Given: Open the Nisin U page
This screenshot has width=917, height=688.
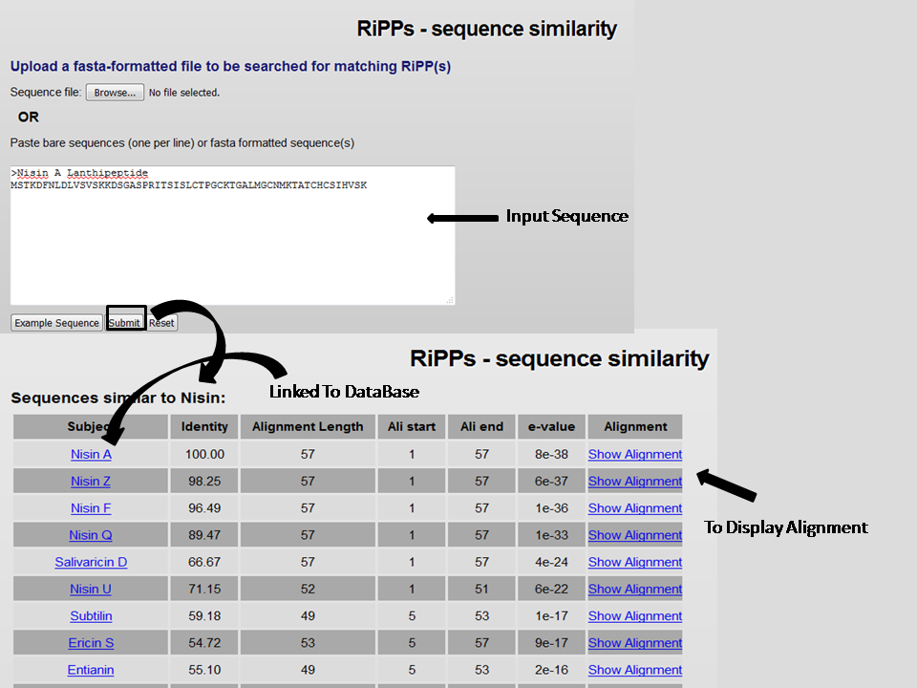Looking at the screenshot, I should pos(91,589).
